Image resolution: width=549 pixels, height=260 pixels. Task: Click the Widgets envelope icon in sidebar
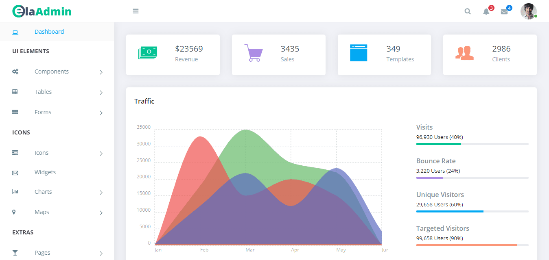(x=15, y=172)
